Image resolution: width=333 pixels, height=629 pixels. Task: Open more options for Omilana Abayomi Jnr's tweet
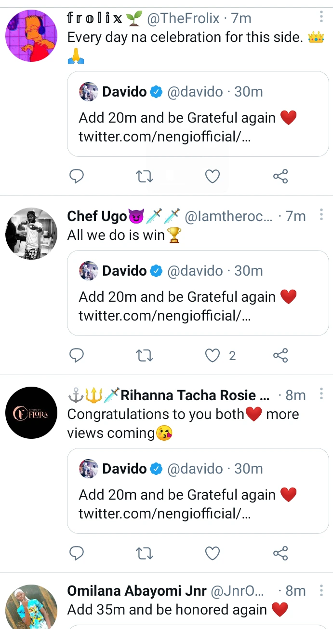tap(321, 590)
